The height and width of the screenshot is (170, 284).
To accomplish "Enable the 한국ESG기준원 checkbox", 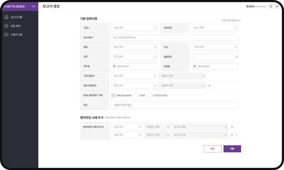I will point(149,95).
